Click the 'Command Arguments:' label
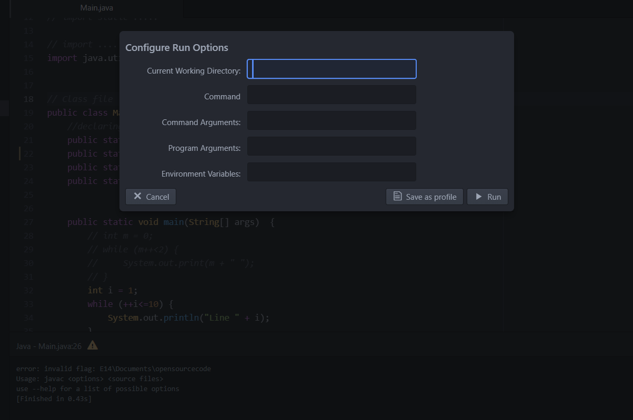Screen dimensions: 633x420 (x=201, y=122)
